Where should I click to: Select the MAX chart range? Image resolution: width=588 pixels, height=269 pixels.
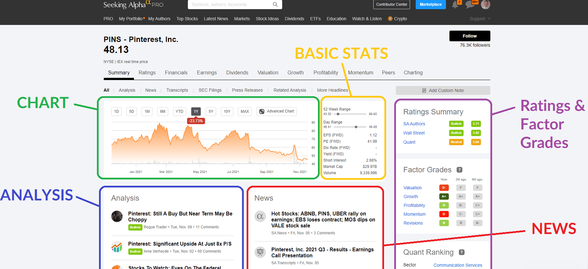tap(245, 112)
